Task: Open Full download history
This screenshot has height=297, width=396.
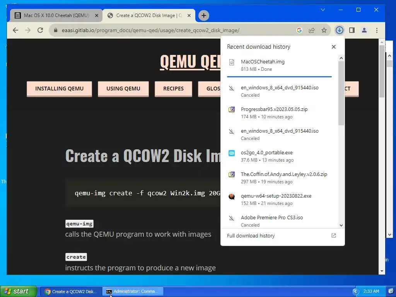Action: coord(282,236)
